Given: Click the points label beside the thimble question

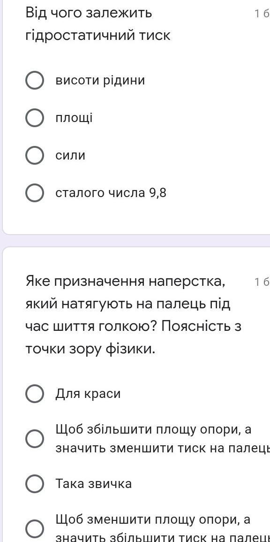Looking at the screenshot, I should click(262, 273).
